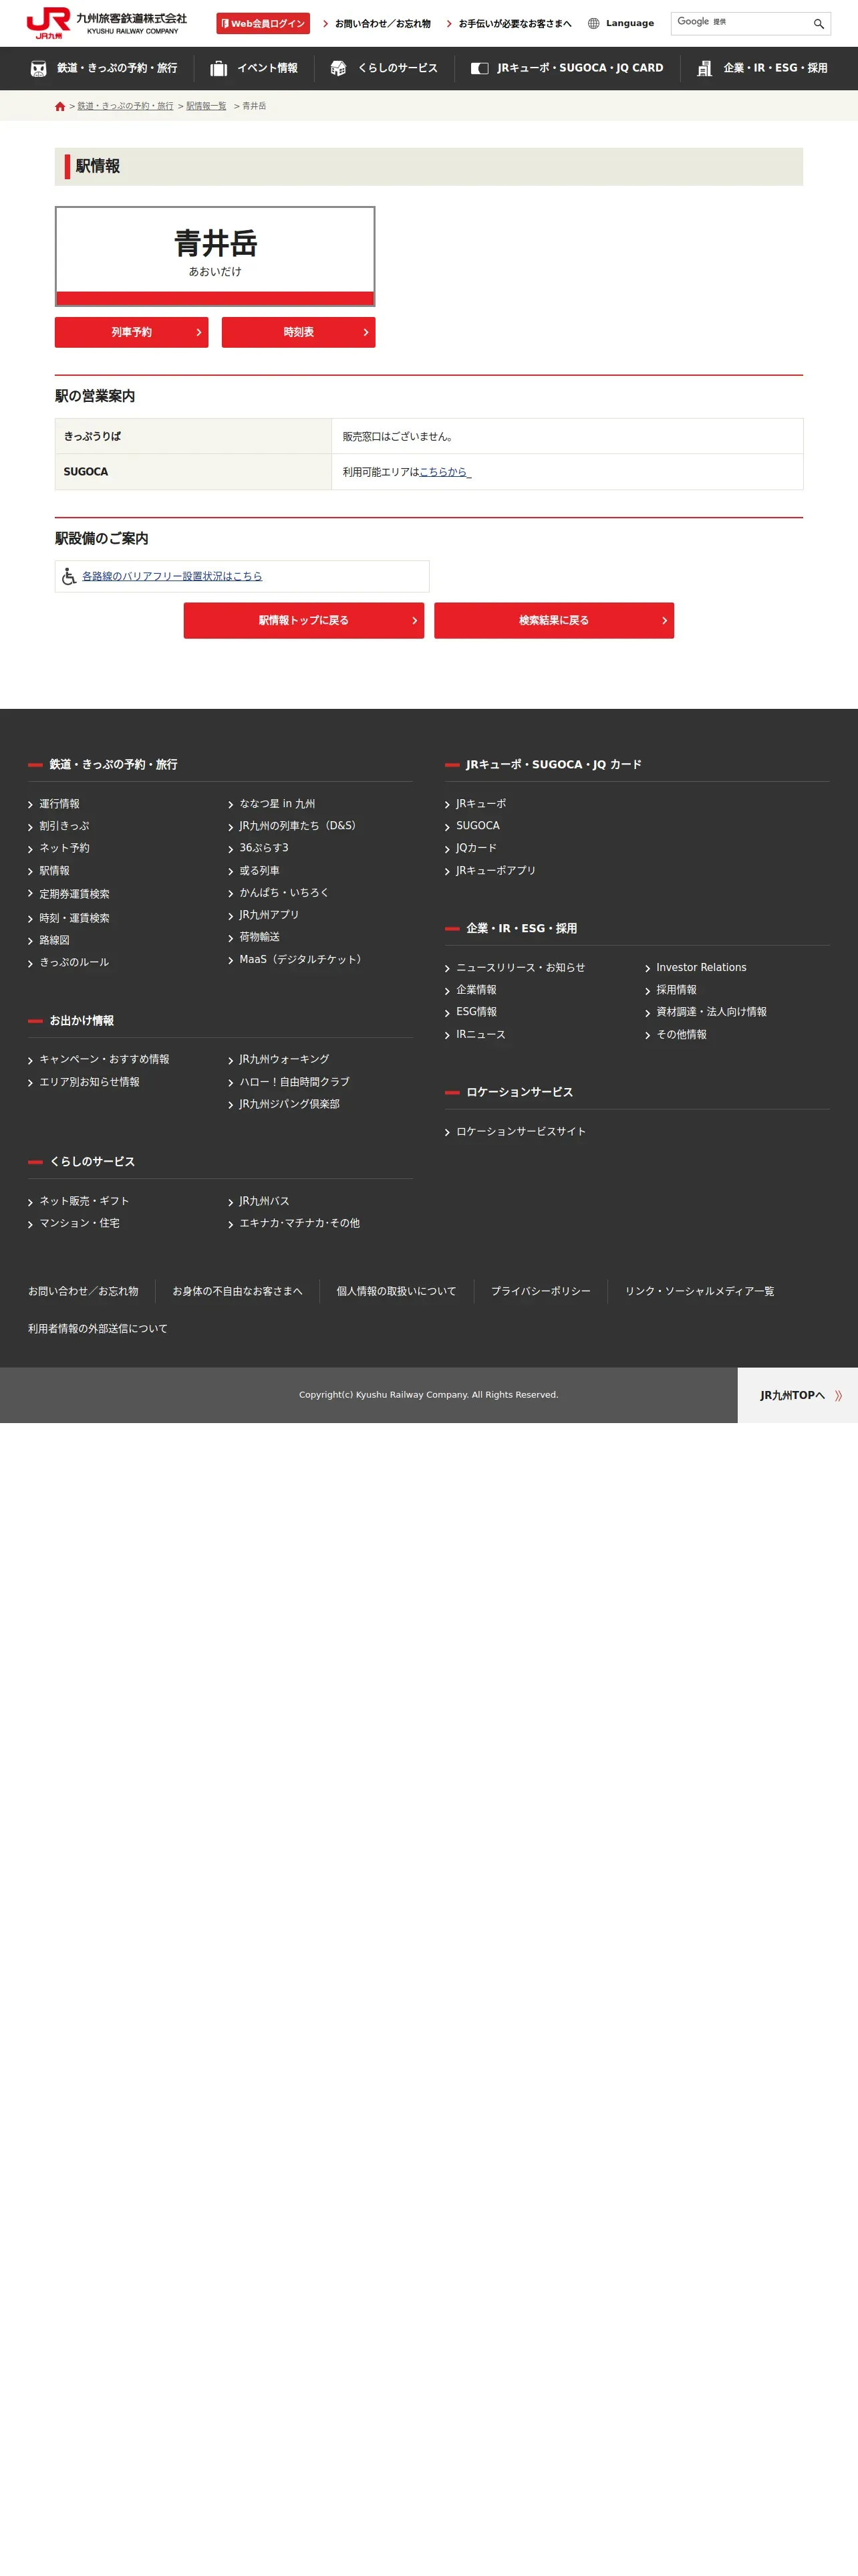Open イベント情報 menu
The image size is (858, 2576).
[x=267, y=68]
